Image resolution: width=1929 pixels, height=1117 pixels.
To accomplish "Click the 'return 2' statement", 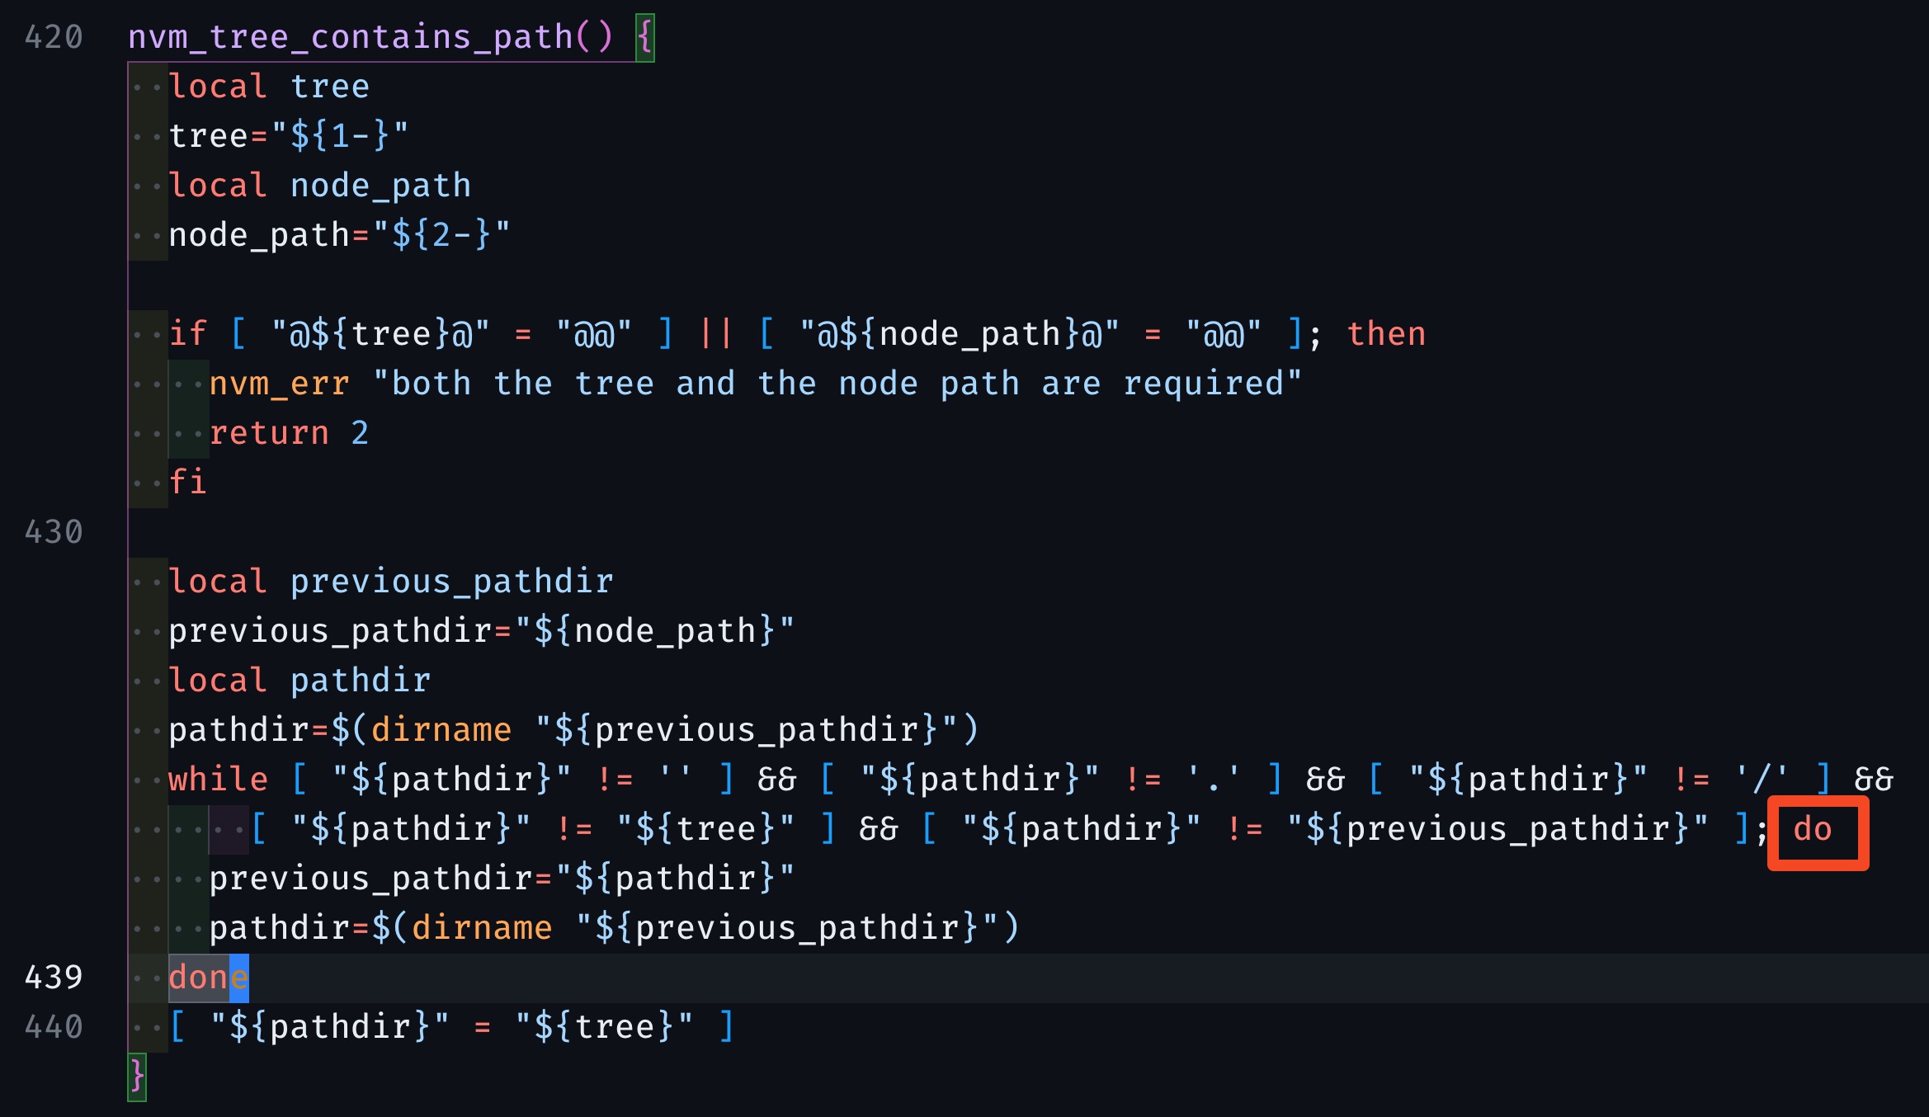I will pyautogui.click(x=289, y=433).
